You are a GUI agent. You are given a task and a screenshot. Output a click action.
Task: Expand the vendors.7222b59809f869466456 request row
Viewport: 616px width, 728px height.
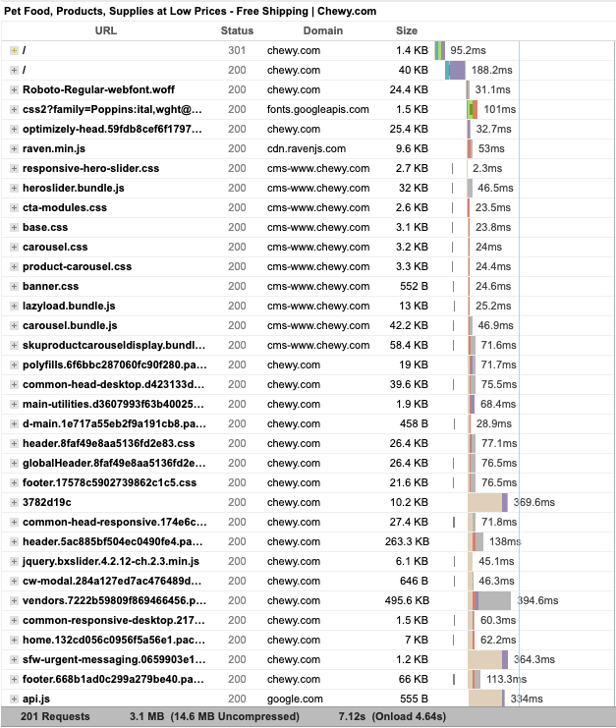click(14, 601)
